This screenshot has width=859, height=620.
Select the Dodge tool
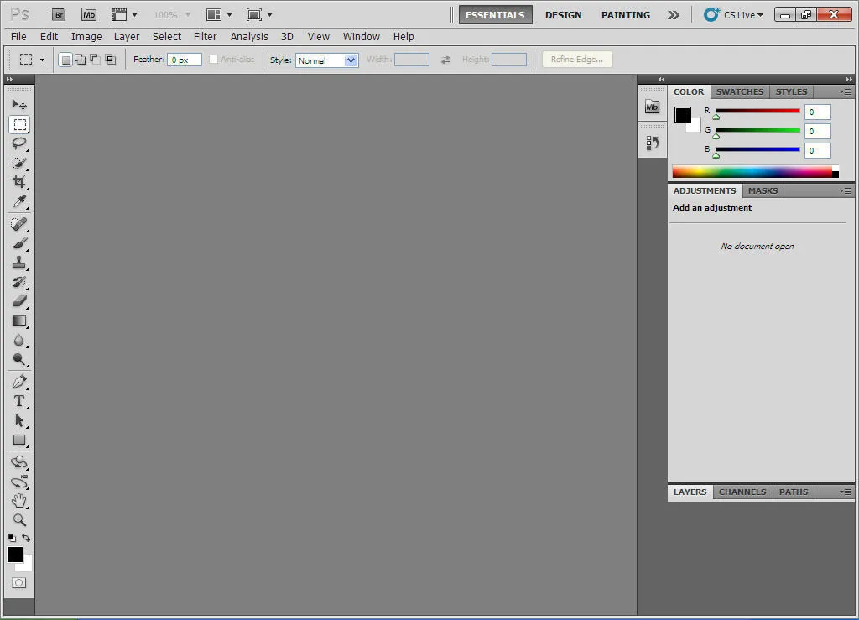click(x=19, y=359)
